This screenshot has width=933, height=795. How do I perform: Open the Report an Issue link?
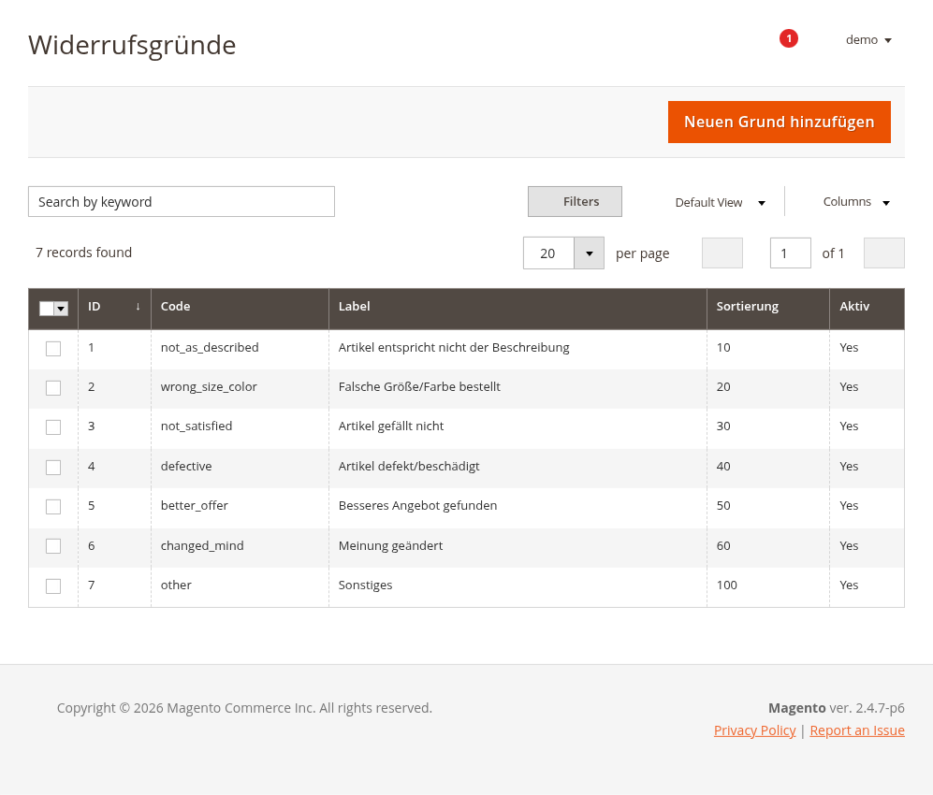[857, 730]
